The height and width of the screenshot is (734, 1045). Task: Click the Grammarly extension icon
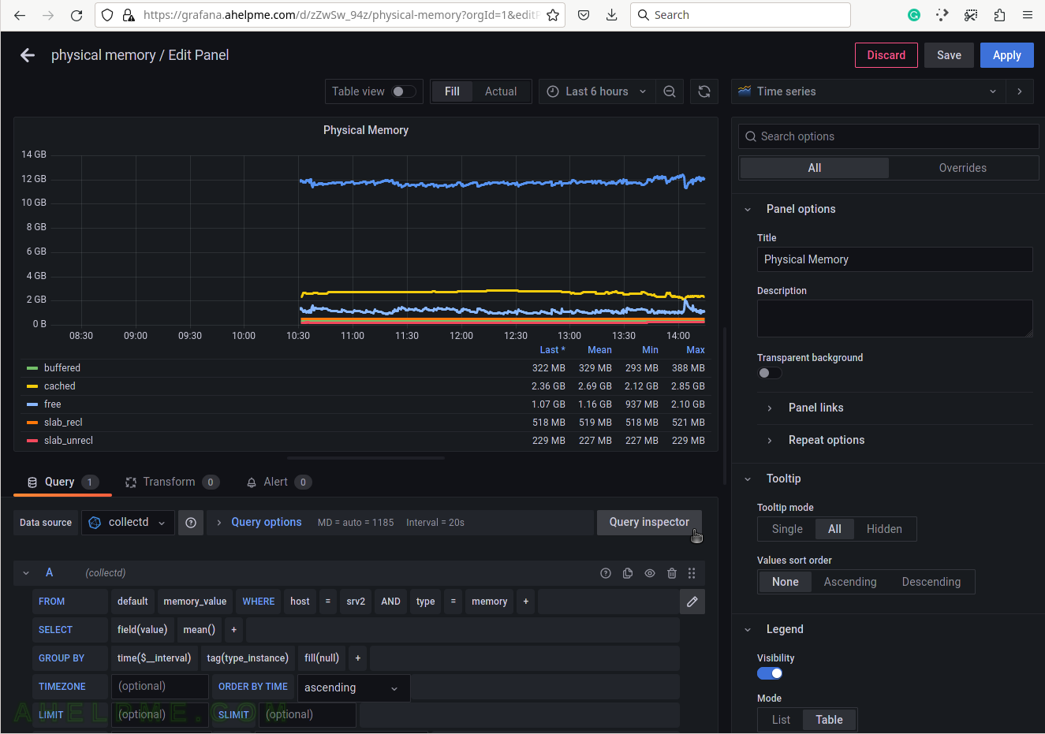point(914,15)
